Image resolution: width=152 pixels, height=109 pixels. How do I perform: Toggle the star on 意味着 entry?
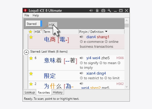pos(31,58)
